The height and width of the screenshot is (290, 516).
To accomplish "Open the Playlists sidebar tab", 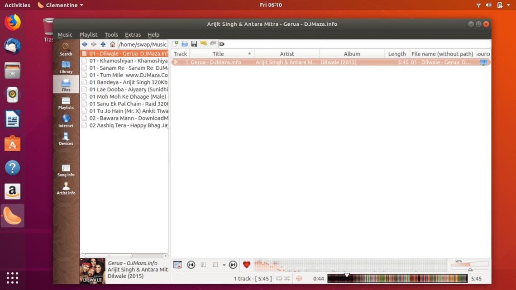I will click(x=66, y=103).
